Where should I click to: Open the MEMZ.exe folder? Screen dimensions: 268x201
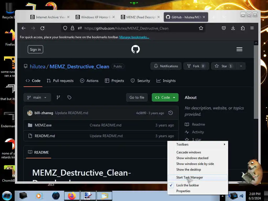(43, 125)
